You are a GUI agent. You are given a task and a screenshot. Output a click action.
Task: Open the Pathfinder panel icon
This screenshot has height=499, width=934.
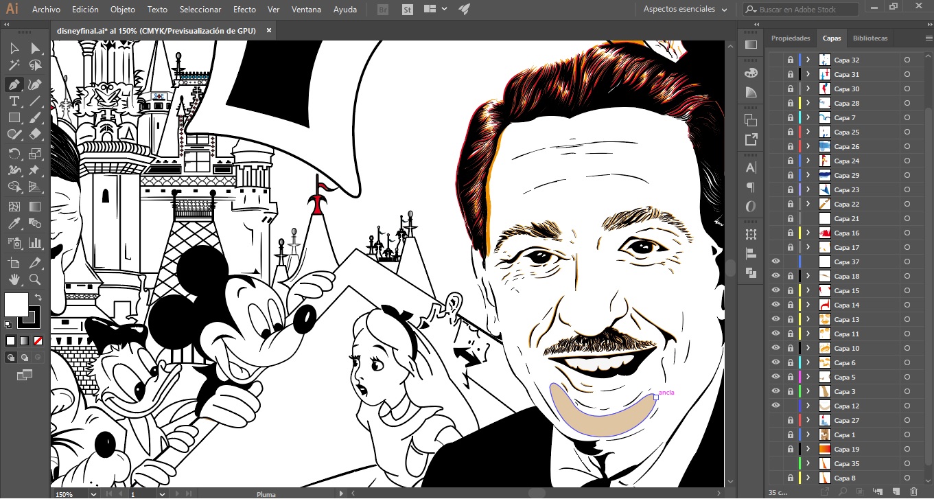tap(751, 272)
